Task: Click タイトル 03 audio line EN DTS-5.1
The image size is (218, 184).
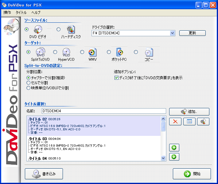Action: (55, 149)
